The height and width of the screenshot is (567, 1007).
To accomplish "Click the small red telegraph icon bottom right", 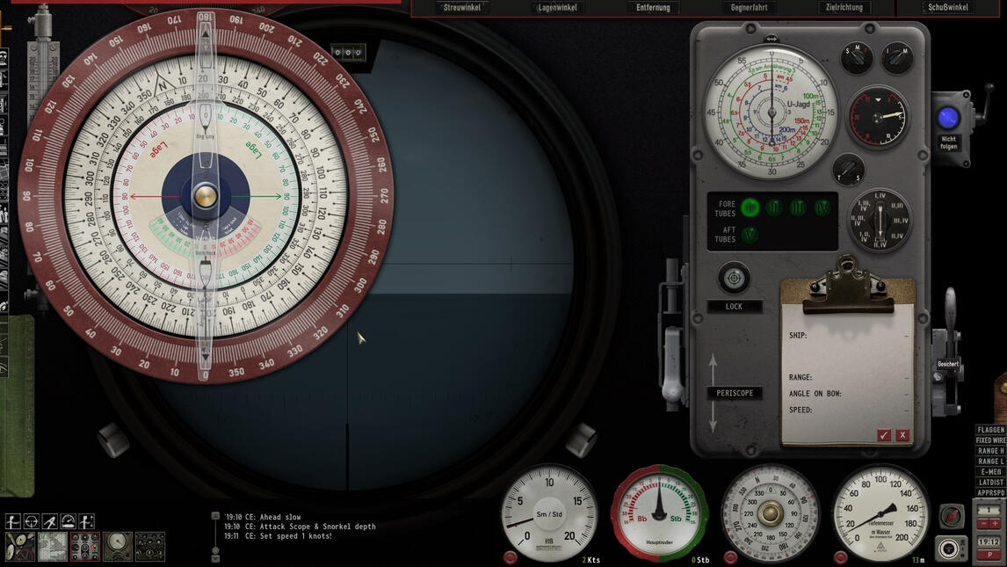I will 951,516.
